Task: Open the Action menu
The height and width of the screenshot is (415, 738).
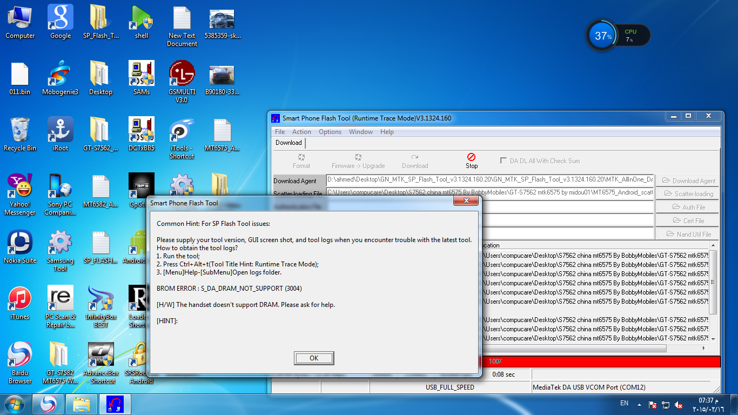Action: point(301,132)
